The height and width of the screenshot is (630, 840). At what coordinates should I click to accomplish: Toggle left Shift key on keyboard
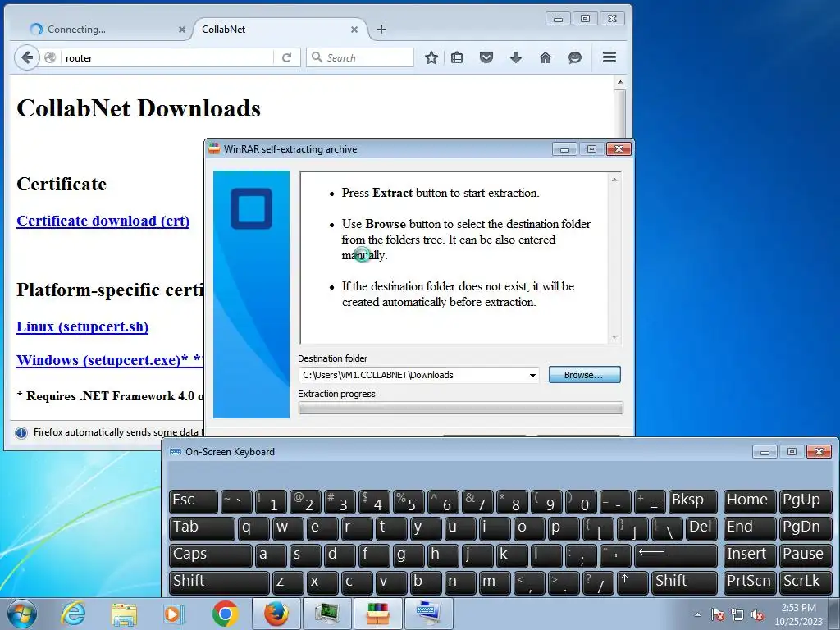219,582
